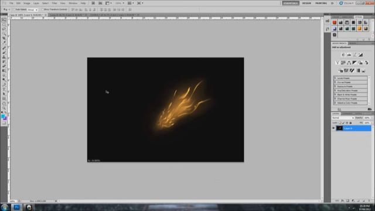This screenshot has height=211, width=375.
Task: Expand the Selective Color Presets list
Action: pos(335,103)
